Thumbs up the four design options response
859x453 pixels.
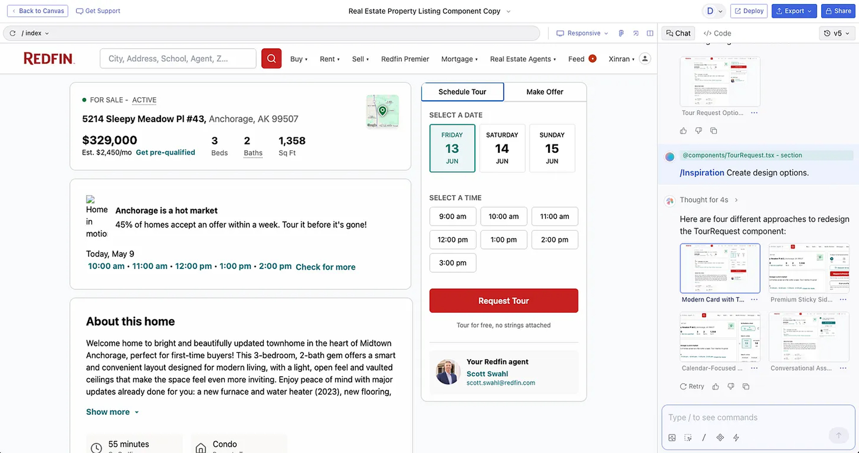(716, 386)
